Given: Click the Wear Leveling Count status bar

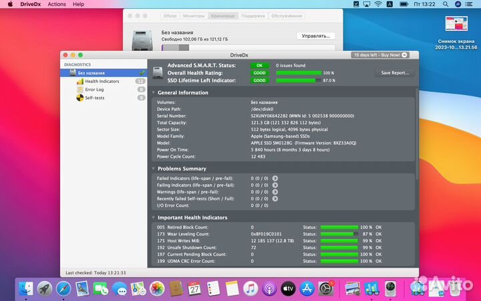Looking at the screenshot, I should click(x=339, y=234).
